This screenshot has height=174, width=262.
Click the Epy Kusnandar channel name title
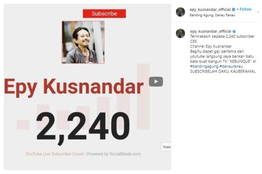coord(74,87)
